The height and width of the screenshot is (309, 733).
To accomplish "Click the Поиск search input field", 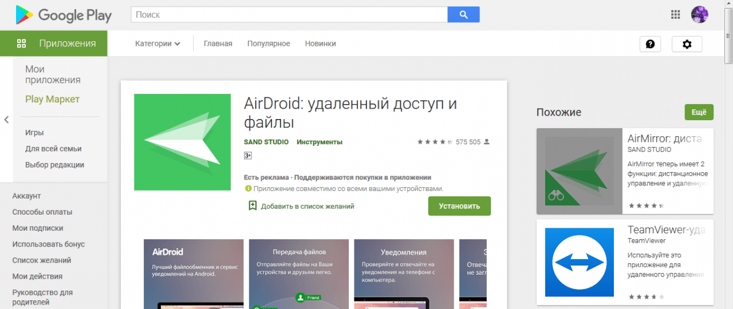I will [x=289, y=15].
